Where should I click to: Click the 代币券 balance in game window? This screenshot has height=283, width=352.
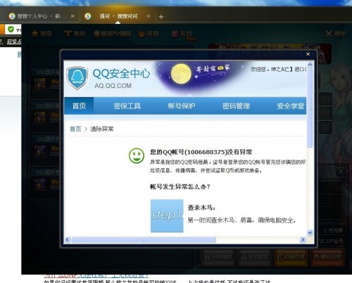(333, 231)
